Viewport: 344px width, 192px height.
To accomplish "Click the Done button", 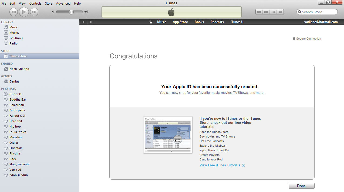I will click(301, 186).
